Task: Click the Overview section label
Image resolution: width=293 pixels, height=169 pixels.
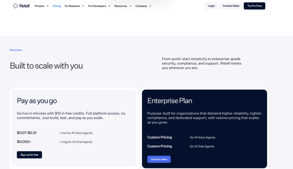Action: 16,50
